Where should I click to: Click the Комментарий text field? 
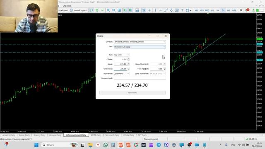[x=140, y=78]
